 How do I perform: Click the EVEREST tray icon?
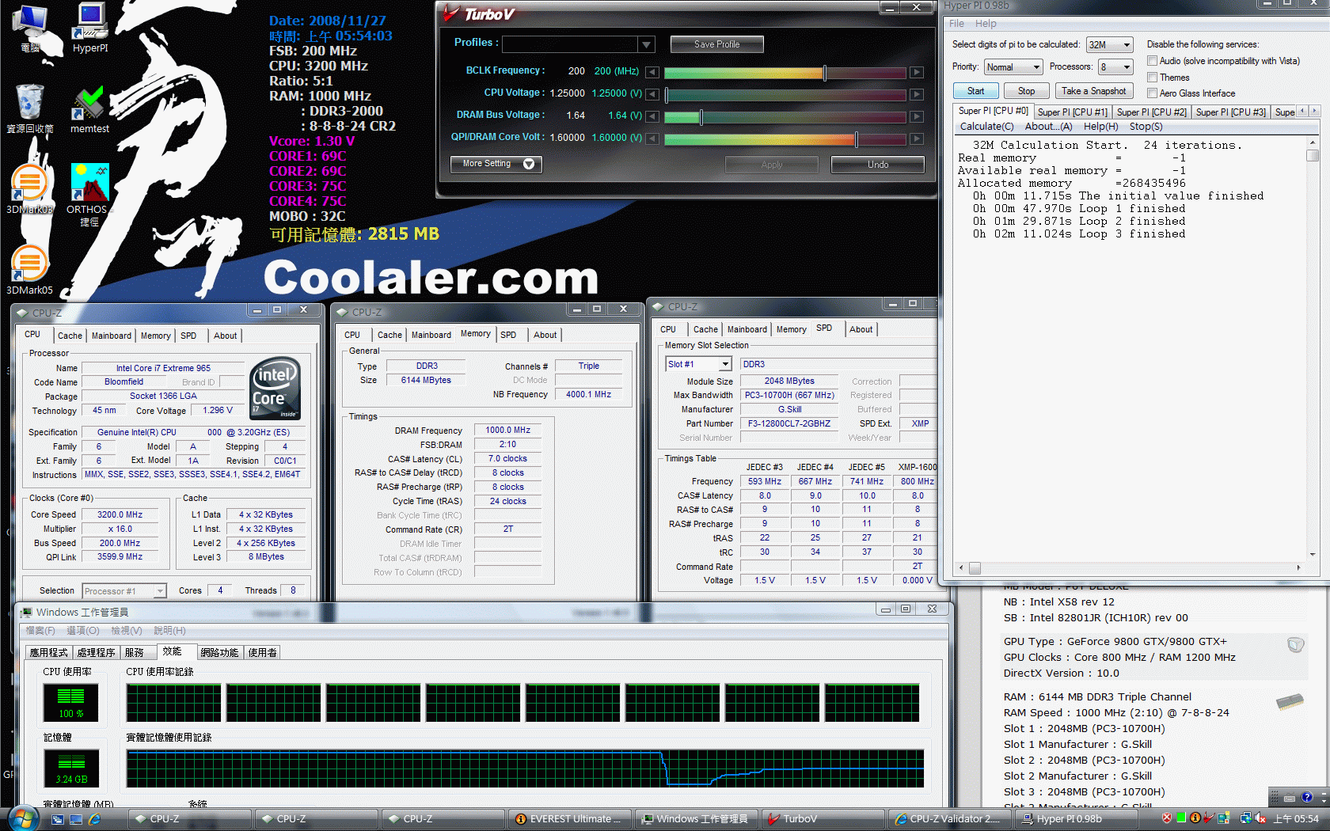point(1195,818)
